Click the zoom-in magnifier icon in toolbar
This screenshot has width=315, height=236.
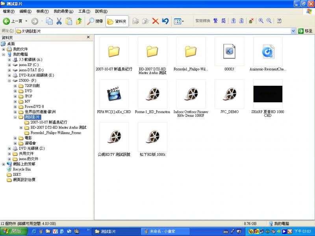(261, 21)
